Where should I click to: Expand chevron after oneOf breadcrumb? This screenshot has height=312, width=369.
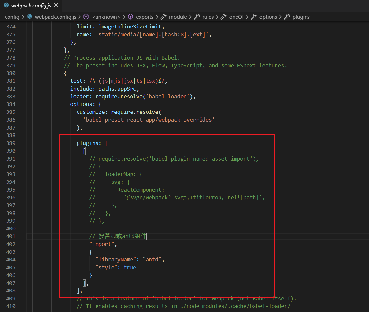[x=247, y=17]
